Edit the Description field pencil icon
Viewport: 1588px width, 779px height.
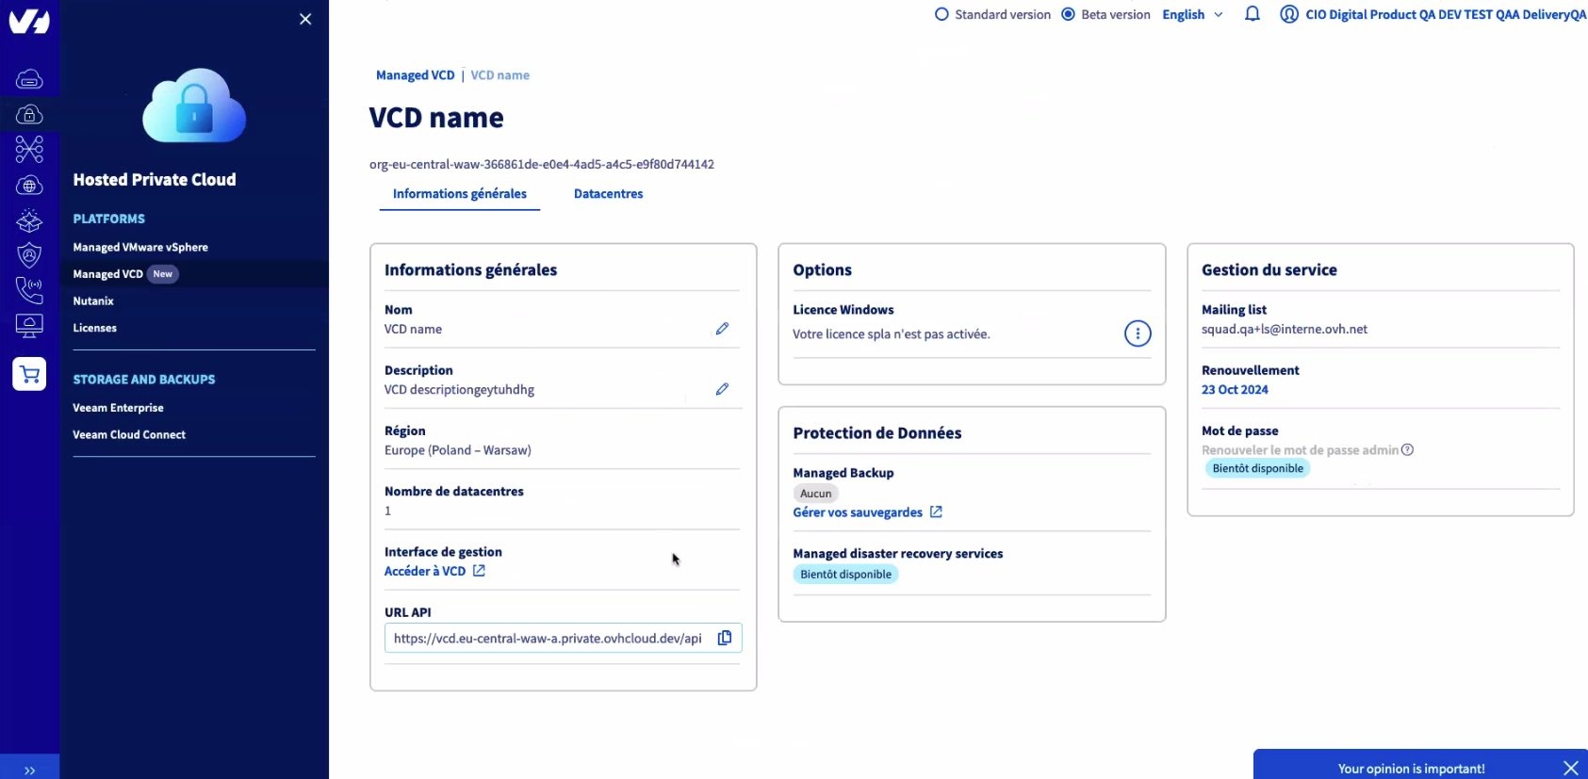722,389
